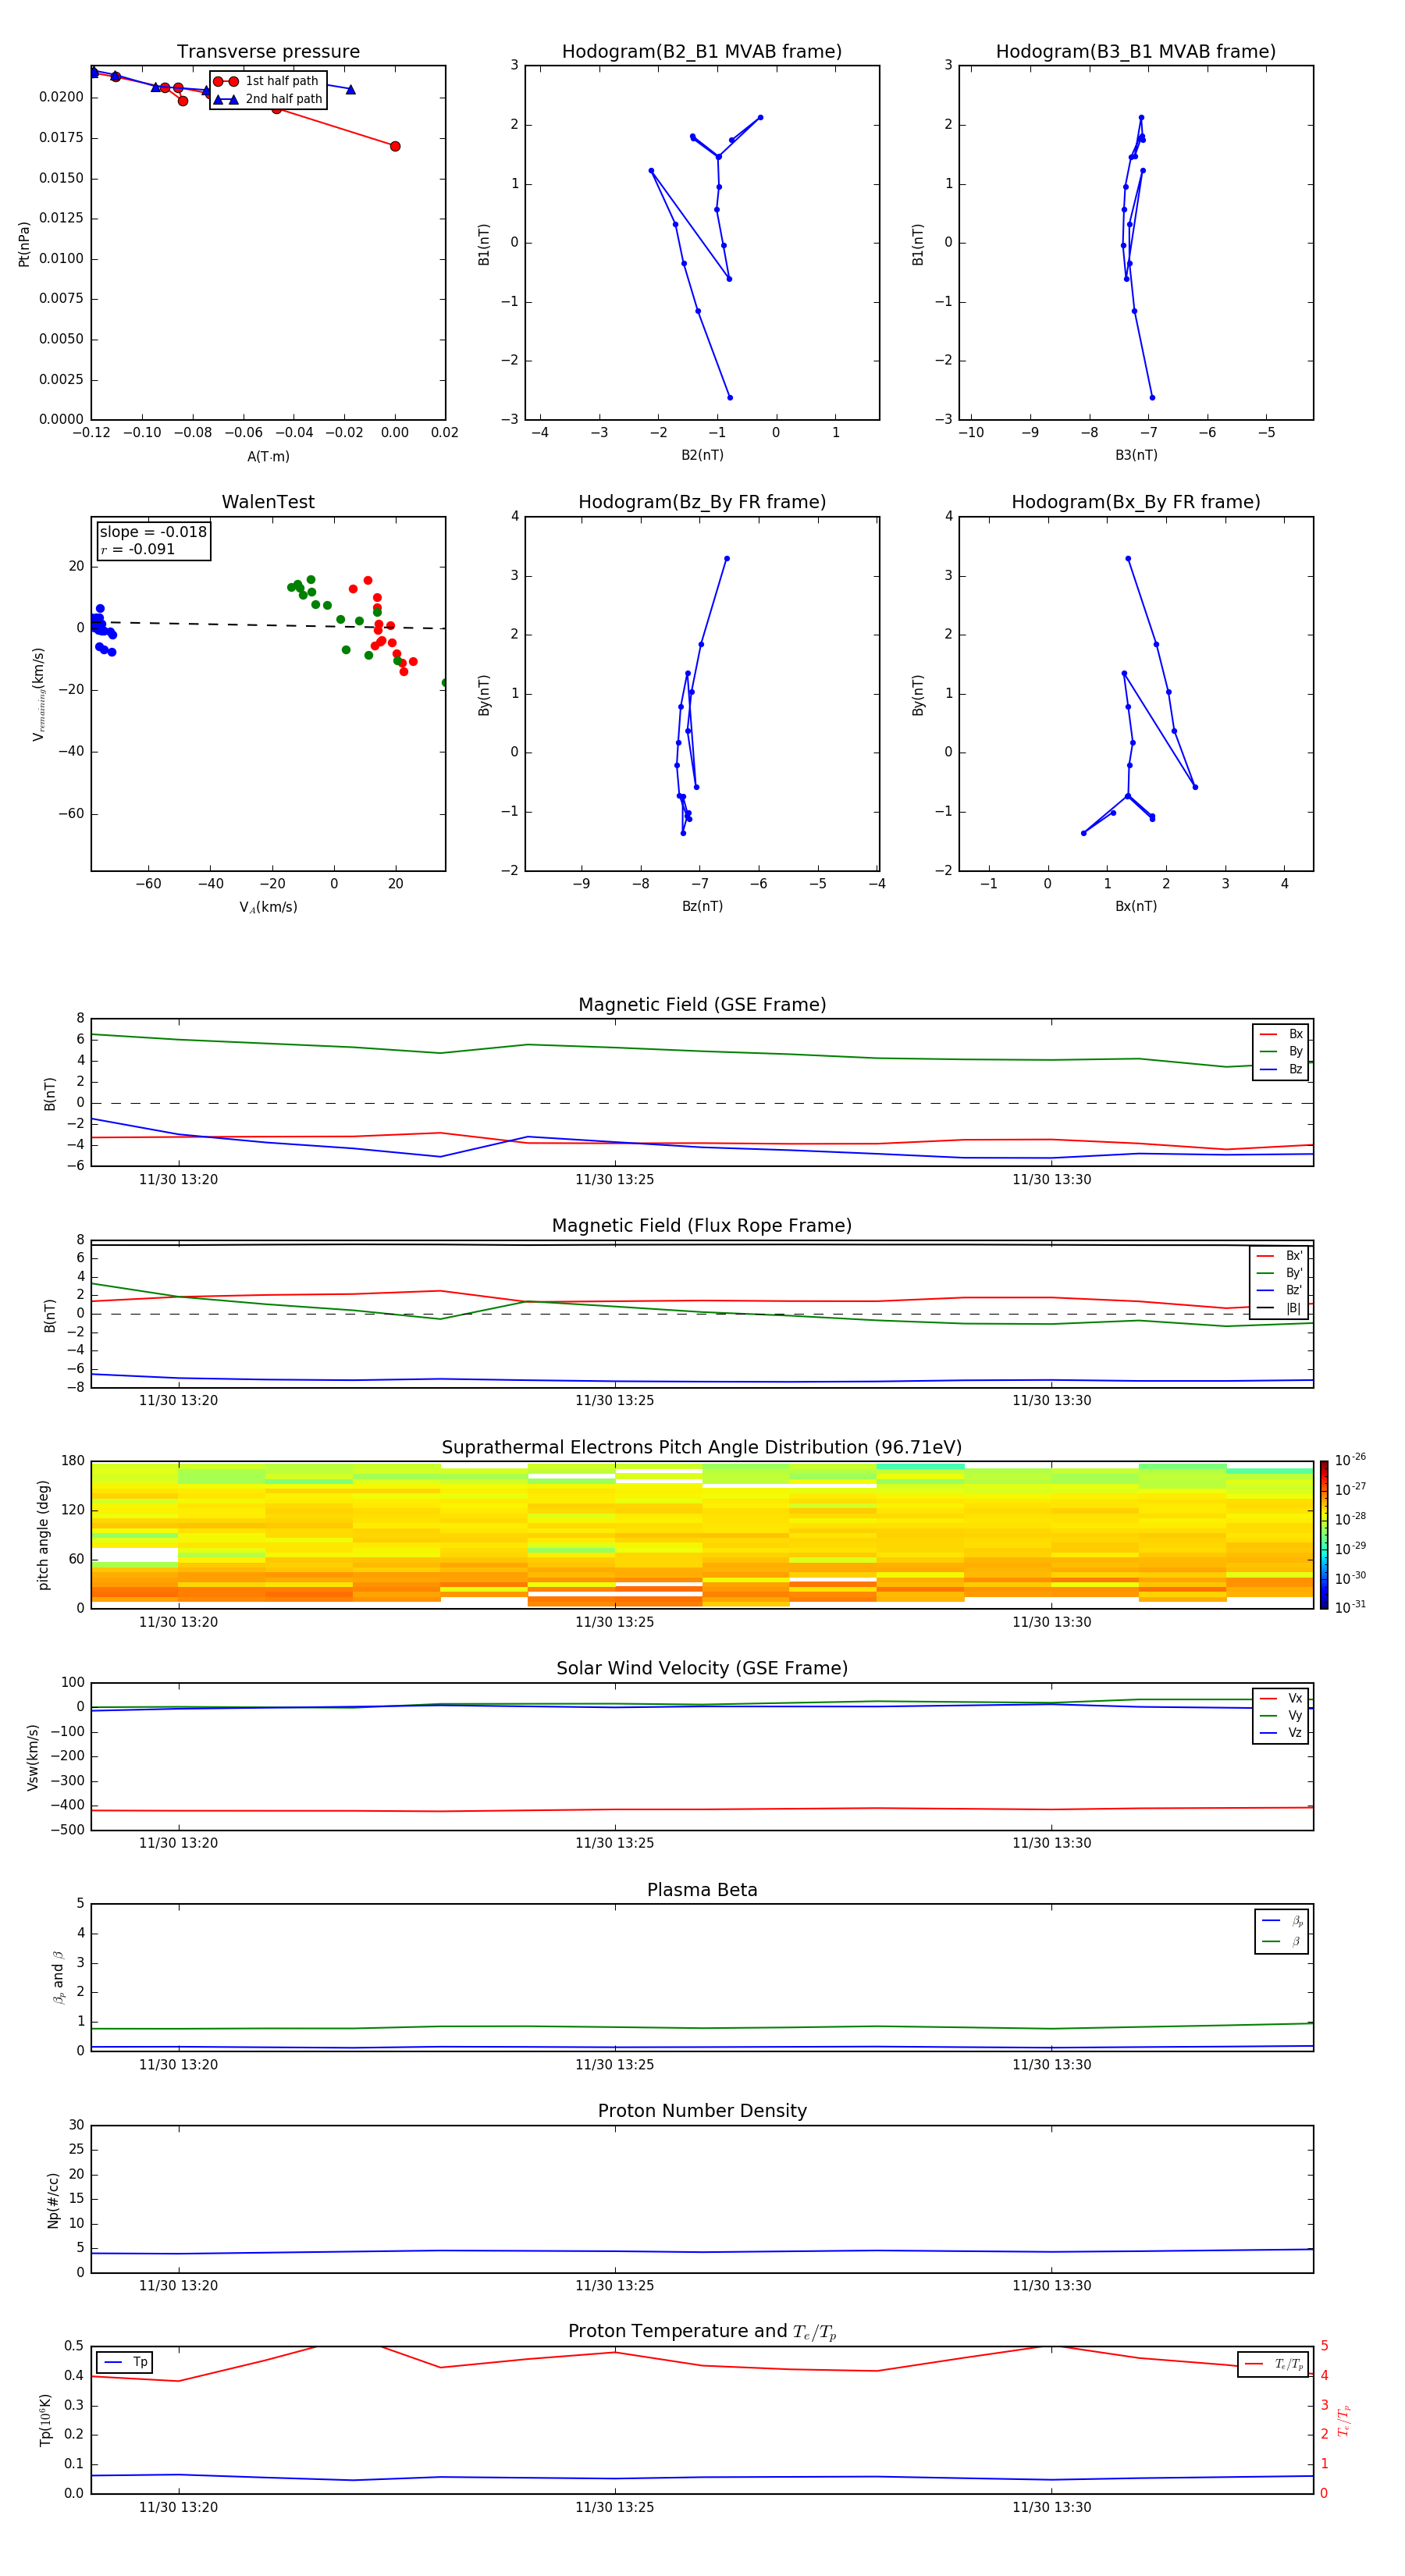Click the pitch angle colorbar

coord(1324,1535)
